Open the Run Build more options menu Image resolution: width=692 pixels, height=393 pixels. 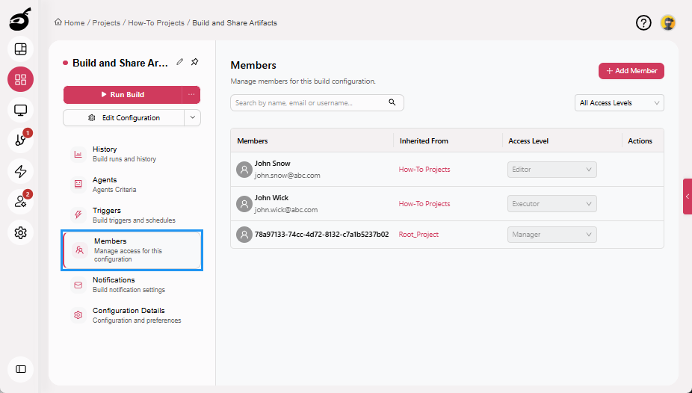[x=191, y=94]
